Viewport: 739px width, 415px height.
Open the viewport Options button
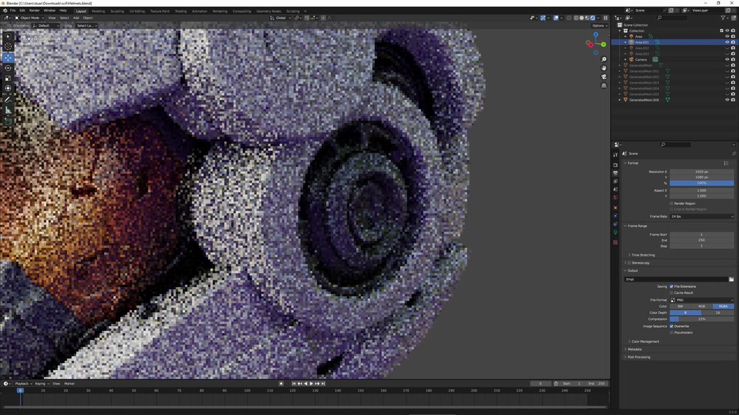pyautogui.click(x=599, y=26)
